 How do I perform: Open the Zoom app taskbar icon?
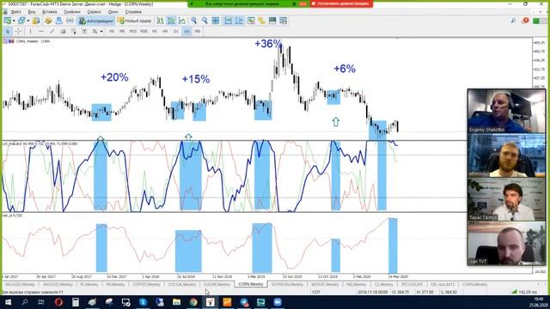click(x=278, y=302)
